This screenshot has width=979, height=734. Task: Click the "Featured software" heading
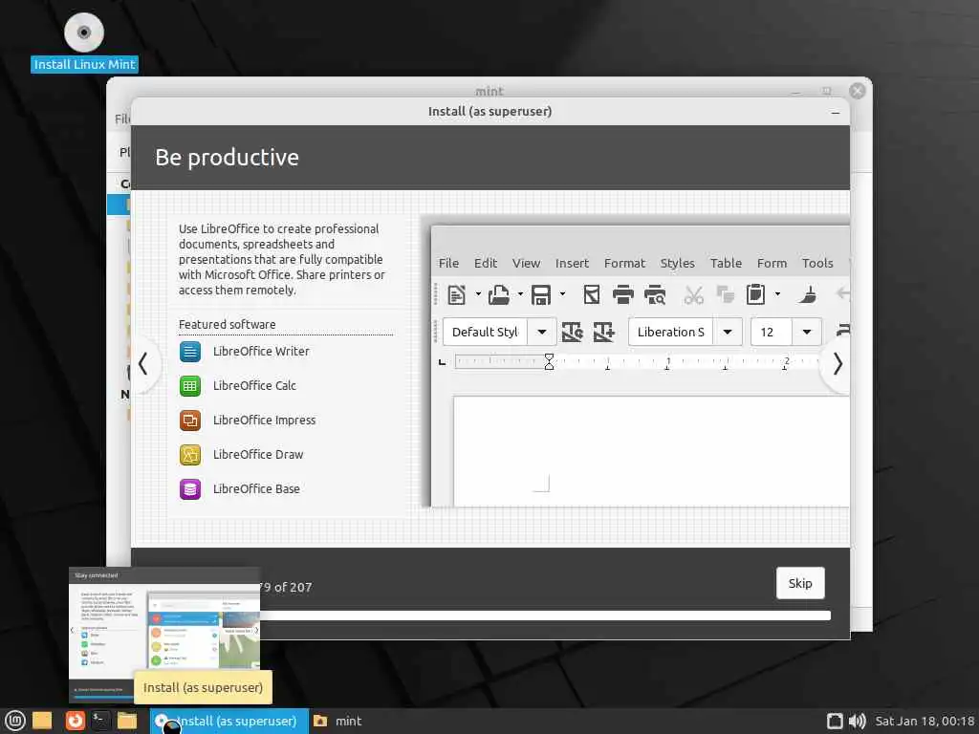click(227, 325)
